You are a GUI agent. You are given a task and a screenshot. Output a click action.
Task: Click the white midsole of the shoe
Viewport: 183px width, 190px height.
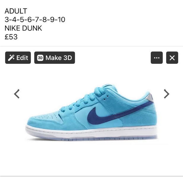[x=91, y=132]
